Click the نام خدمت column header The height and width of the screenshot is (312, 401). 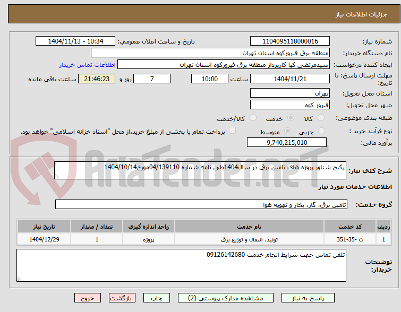(x=249, y=227)
